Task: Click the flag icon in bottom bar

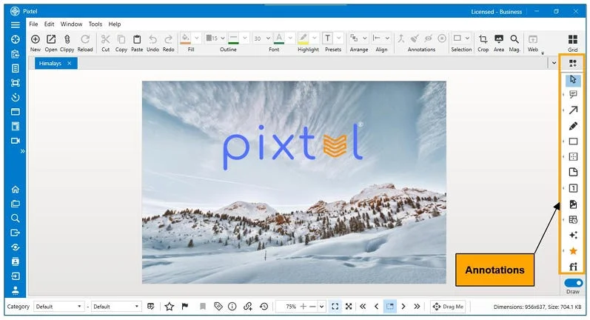Action: tap(185, 307)
